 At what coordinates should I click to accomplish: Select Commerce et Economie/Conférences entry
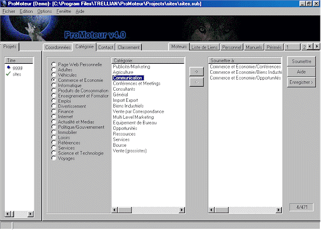(x=245, y=67)
